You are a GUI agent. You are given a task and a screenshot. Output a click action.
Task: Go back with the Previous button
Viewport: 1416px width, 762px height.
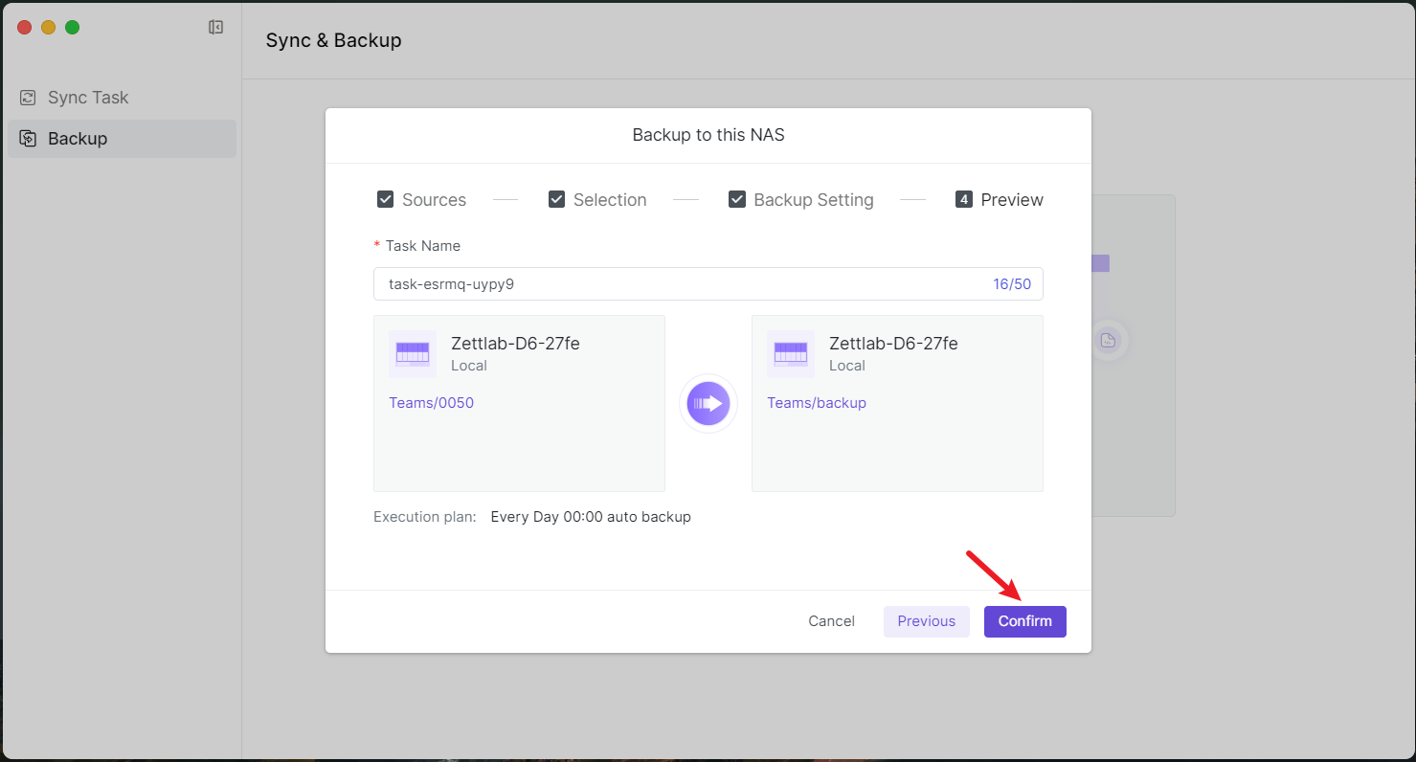pos(926,621)
